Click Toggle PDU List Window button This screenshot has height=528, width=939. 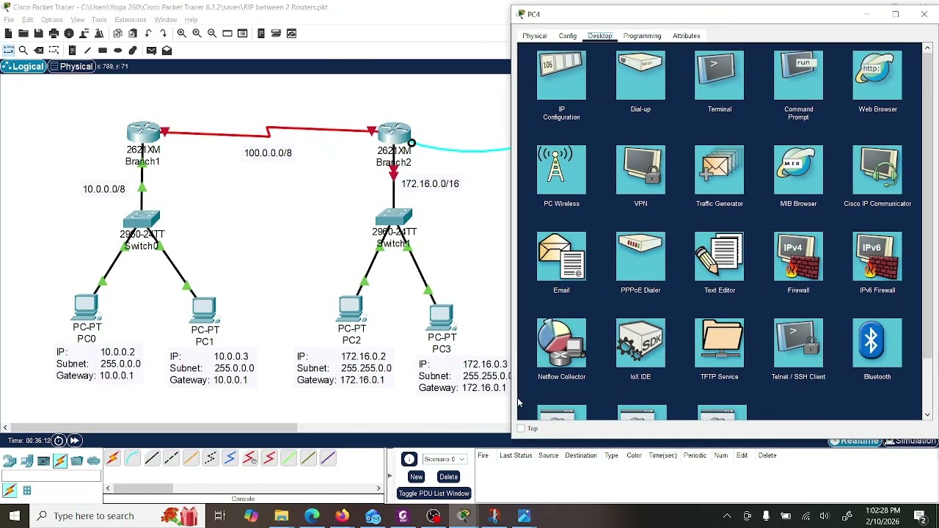(x=434, y=494)
